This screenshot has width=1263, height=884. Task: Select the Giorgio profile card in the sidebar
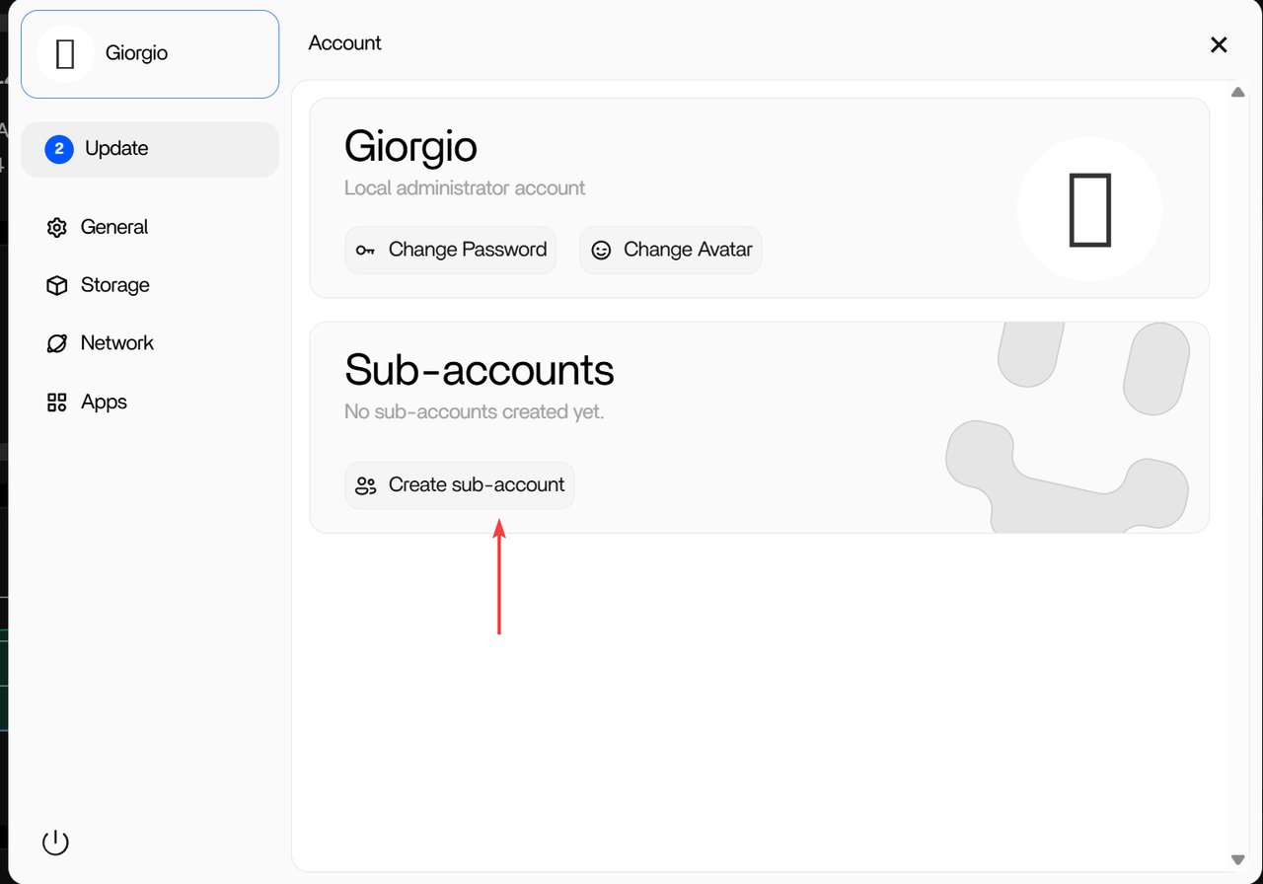point(150,54)
